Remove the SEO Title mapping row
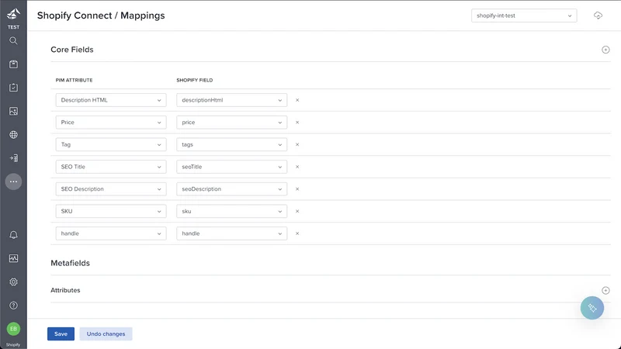 pos(297,167)
